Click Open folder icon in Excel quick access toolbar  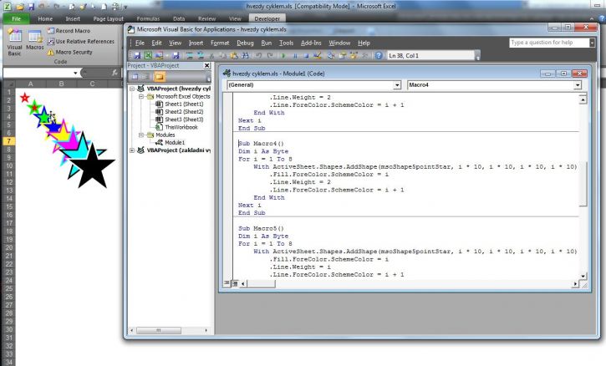20,7
